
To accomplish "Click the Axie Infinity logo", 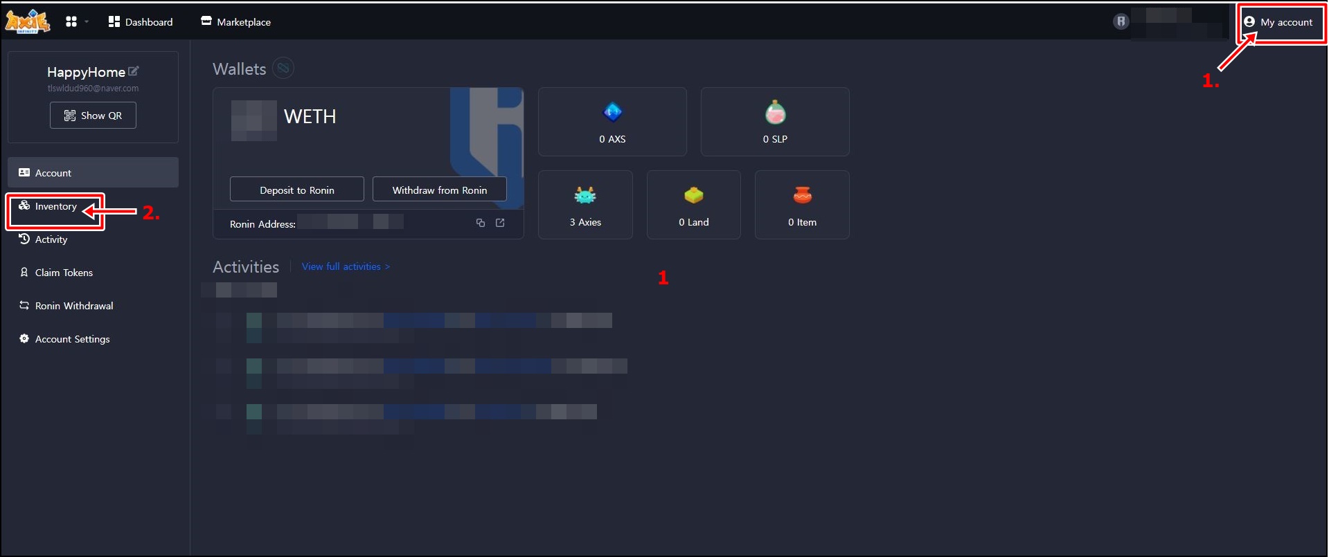I will tap(28, 21).
